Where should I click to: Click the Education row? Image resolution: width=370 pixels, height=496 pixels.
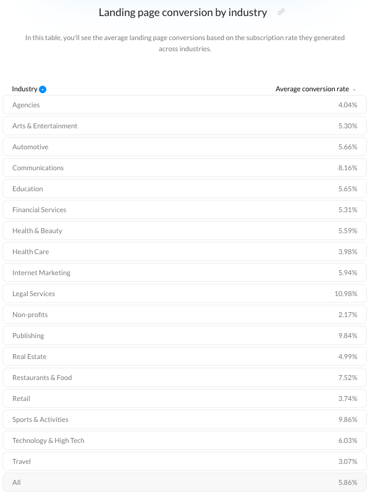185,189
